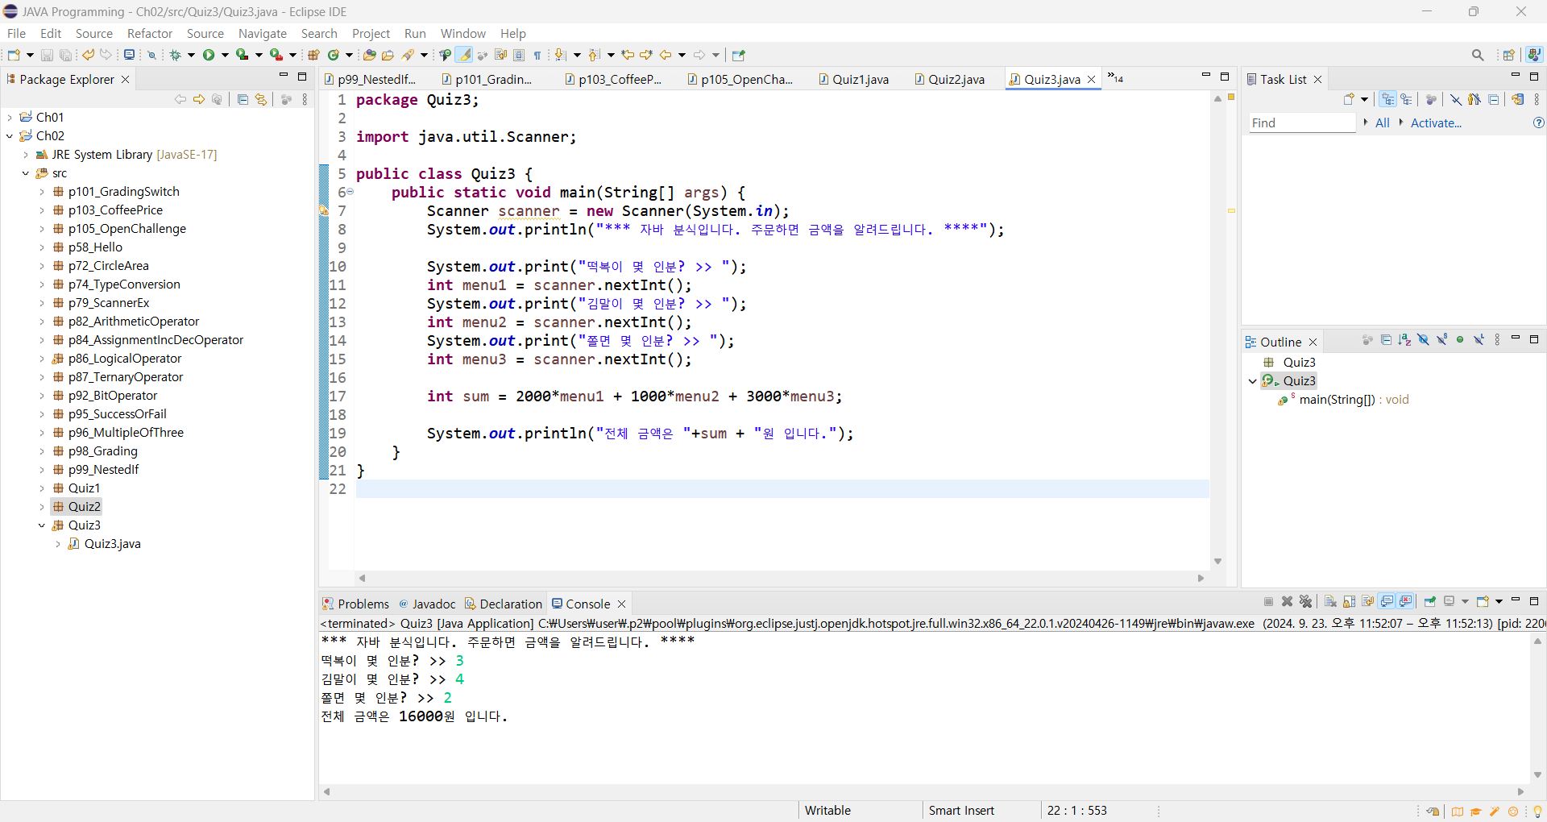Switch to the Declaration tab
The height and width of the screenshot is (822, 1547).
[504, 604]
